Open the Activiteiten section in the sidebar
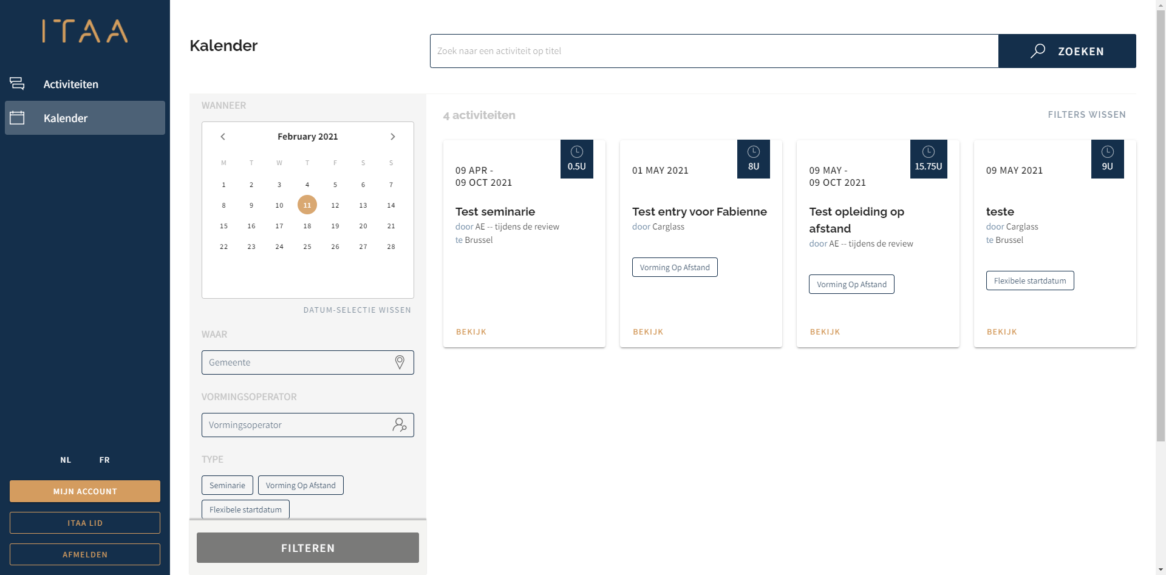This screenshot has height=575, width=1166. click(x=71, y=84)
